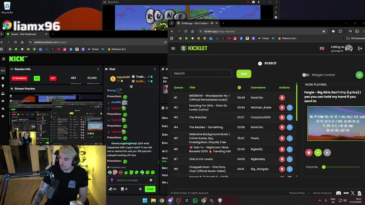Bookmark star in Kicklet address bar
The width and height of the screenshot is (365, 205).
324,31
